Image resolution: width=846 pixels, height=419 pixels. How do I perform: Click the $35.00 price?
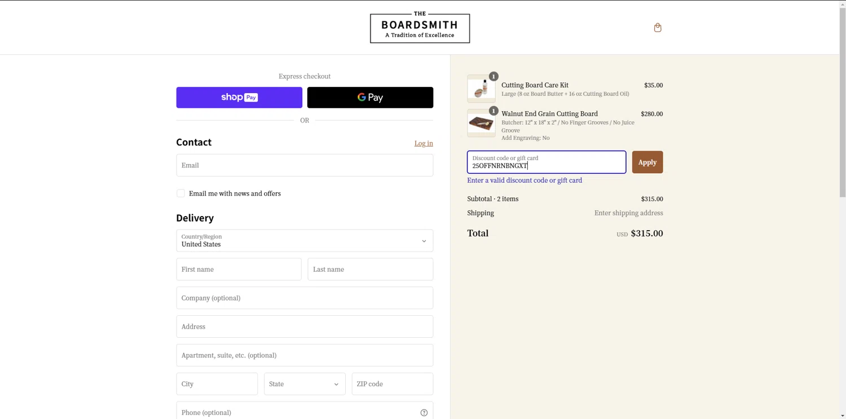click(653, 85)
